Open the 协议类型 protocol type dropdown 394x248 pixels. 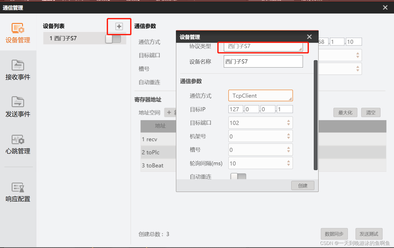pos(263,47)
